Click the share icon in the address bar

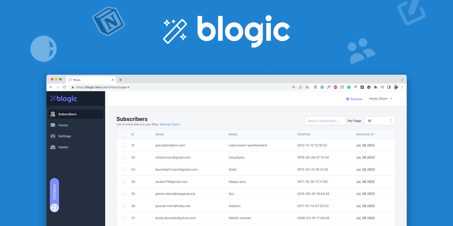300,87
